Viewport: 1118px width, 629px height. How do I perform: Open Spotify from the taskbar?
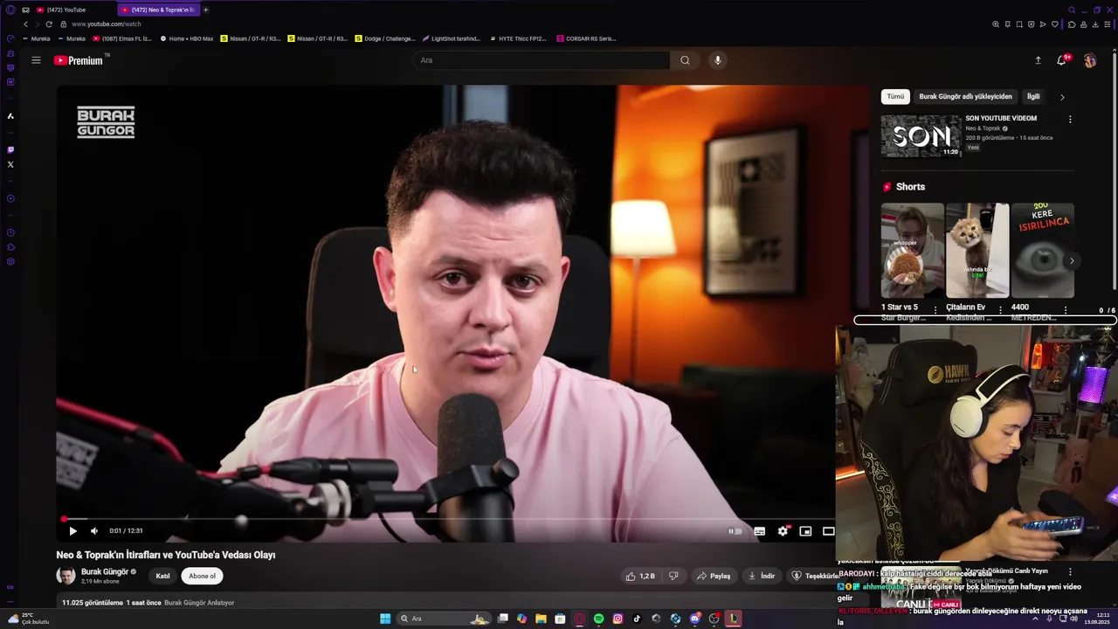598,619
